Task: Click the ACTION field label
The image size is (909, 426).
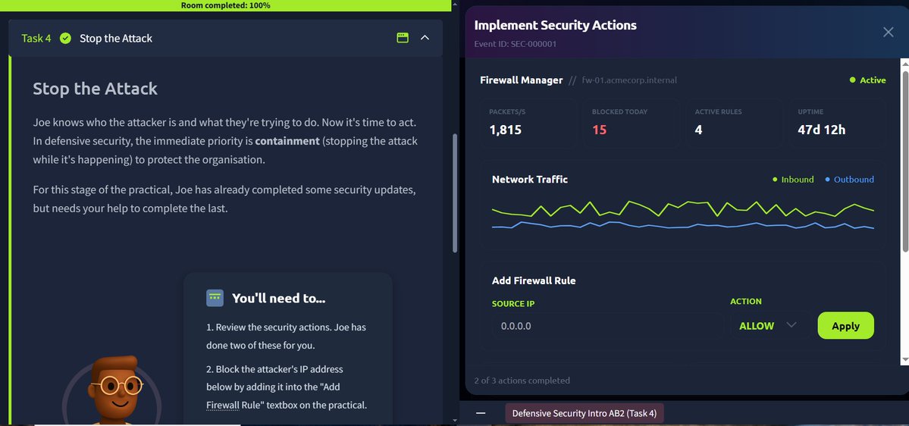Action: tap(746, 302)
